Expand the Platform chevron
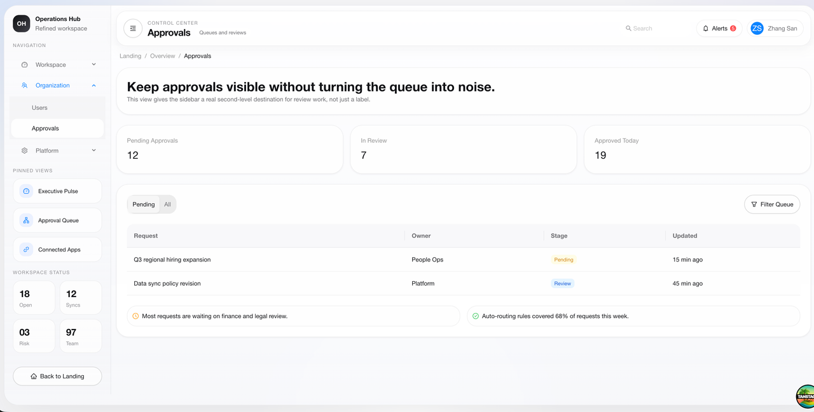 (93, 150)
